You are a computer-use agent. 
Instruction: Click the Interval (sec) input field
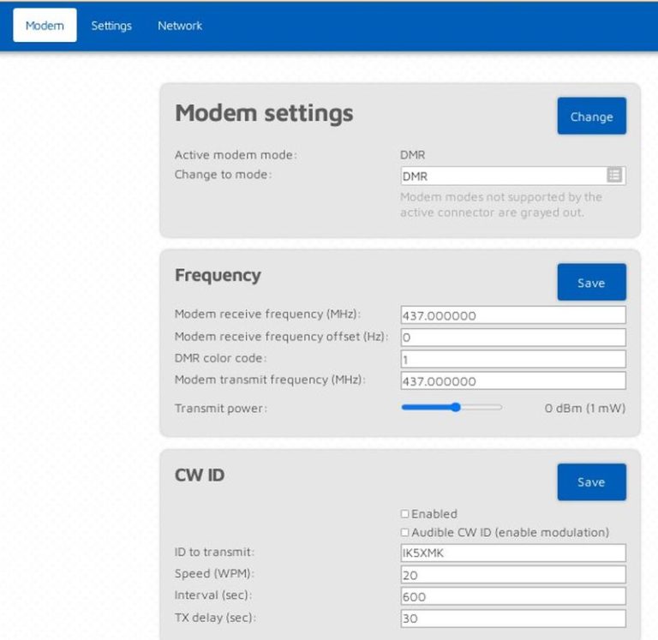(513, 596)
